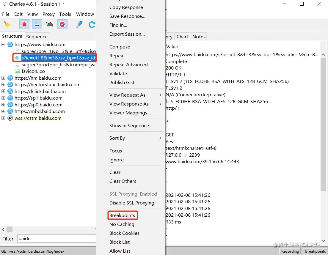Click globe icon of https://fclick.baidu.com

[x=10, y=91]
